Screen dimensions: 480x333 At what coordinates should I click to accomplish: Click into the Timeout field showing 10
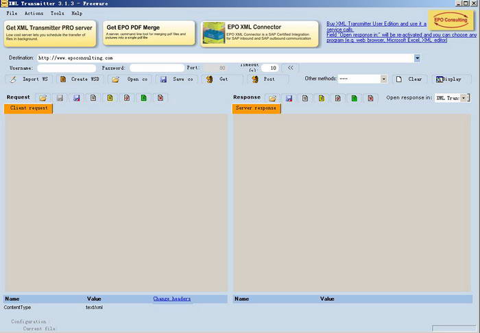(x=270, y=68)
